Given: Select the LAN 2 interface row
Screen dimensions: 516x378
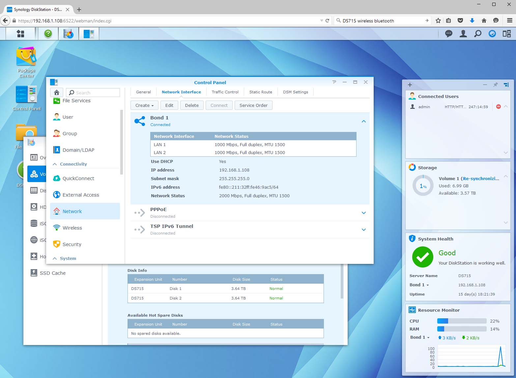Looking at the screenshot, I should tap(253, 152).
